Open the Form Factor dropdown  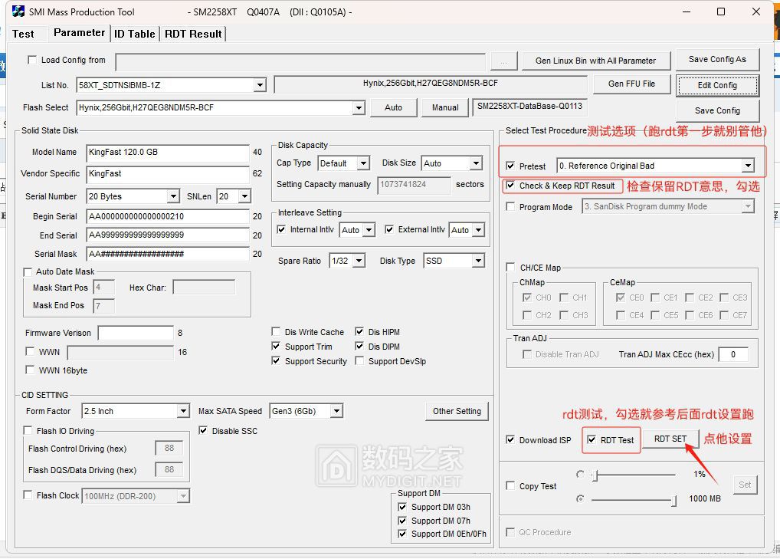pyautogui.click(x=184, y=411)
